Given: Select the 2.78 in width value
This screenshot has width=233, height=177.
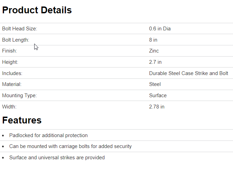Looking at the screenshot, I should click(x=157, y=107).
